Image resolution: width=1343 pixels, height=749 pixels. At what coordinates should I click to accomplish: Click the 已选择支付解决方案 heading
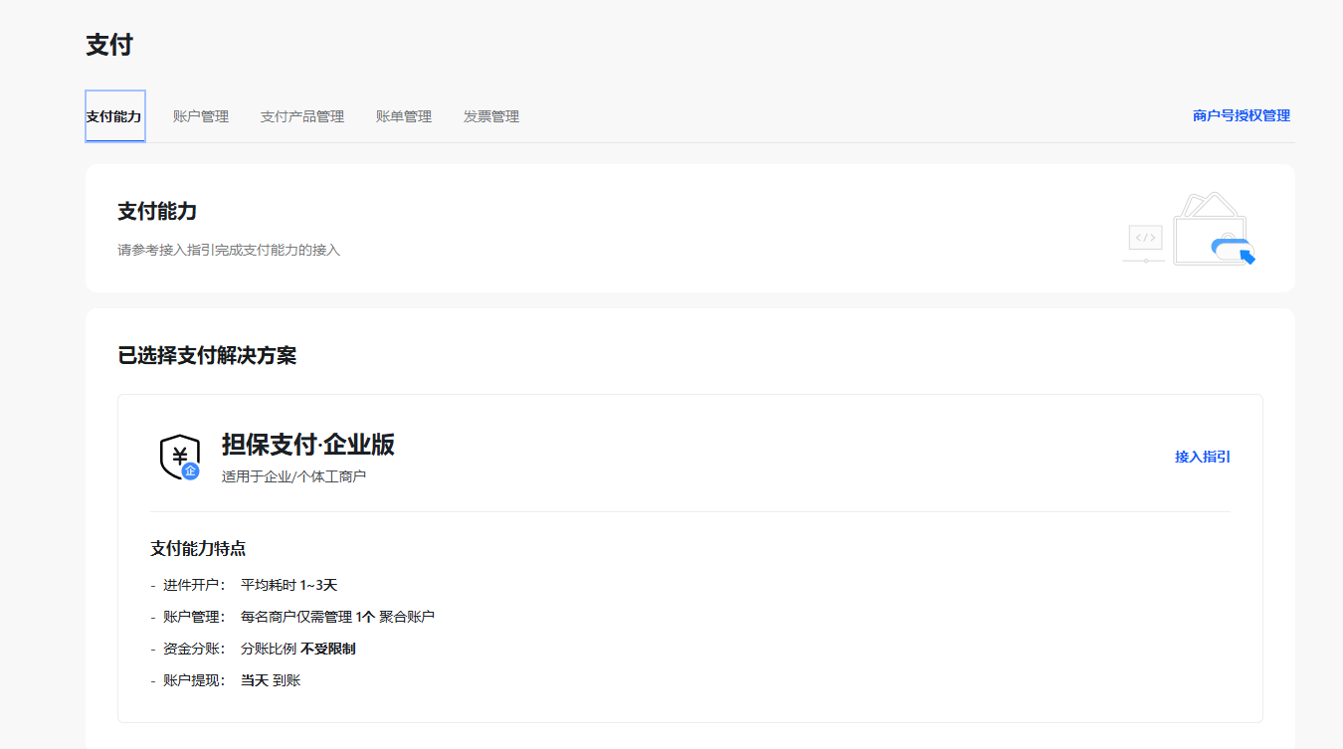(207, 355)
